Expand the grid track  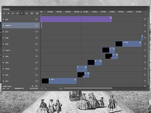[3, 19]
